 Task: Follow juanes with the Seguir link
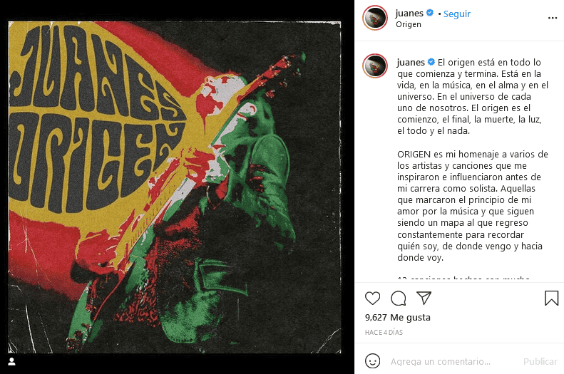click(457, 14)
